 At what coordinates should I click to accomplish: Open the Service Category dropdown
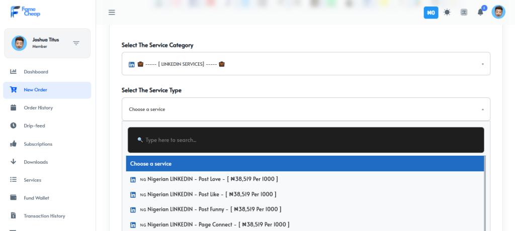(x=306, y=64)
